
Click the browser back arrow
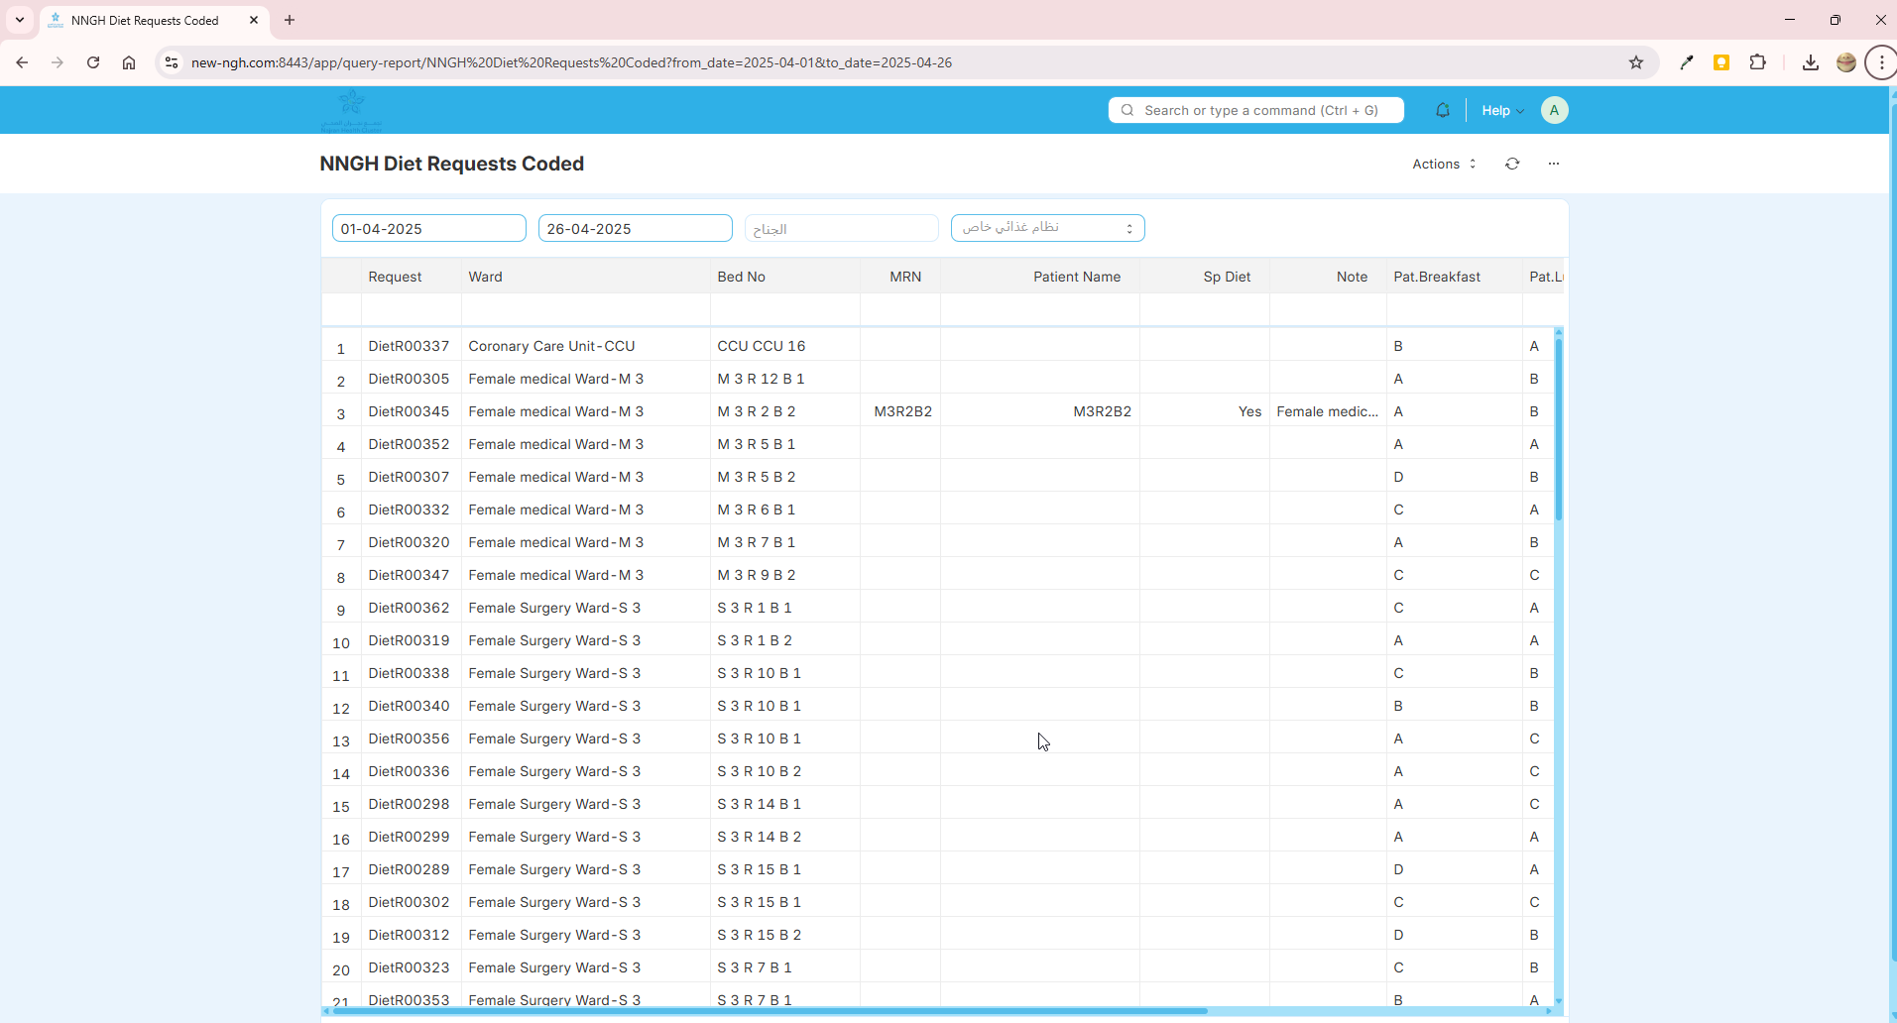pos(22,62)
